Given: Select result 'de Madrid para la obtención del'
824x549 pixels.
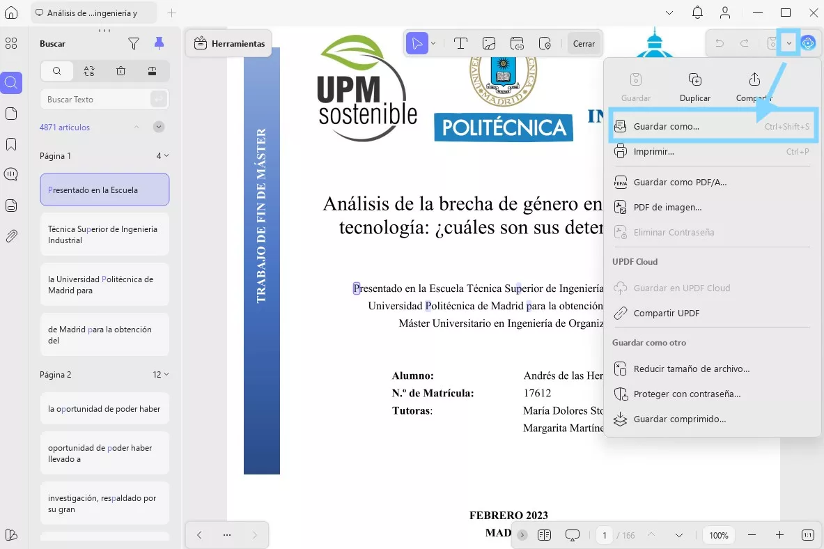Looking at the screenshot, I should click(x=104, y=334).
